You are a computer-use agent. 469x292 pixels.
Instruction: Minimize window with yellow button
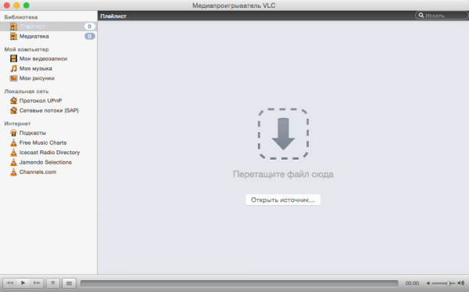[16, 5]
